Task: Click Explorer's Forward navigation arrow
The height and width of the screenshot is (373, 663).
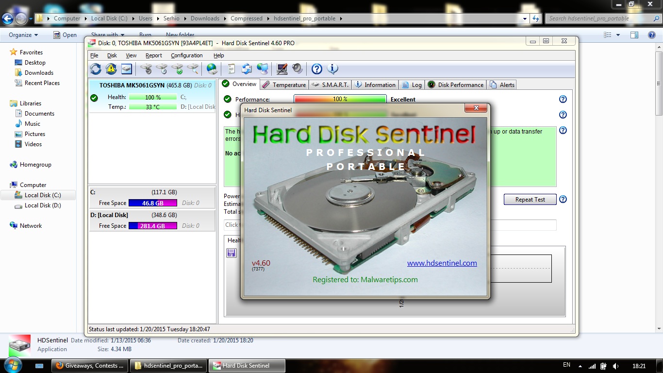Action: (x=21, y=18)
